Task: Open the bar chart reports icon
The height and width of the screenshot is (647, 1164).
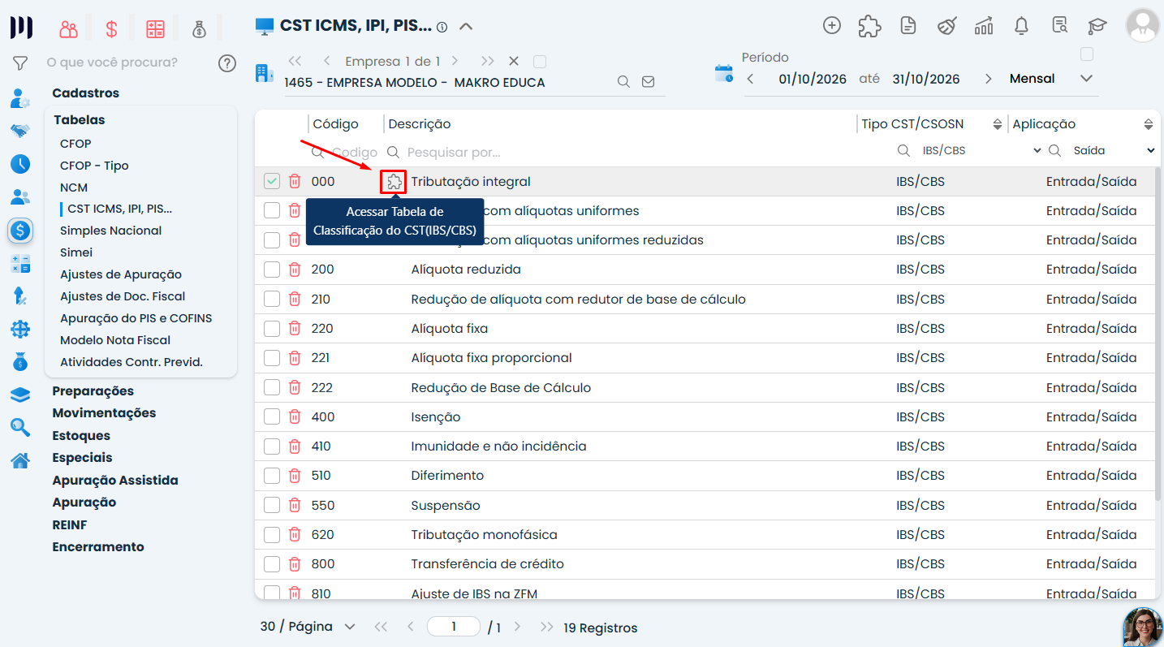Action: pyautogui.click(x=984, y=26)
